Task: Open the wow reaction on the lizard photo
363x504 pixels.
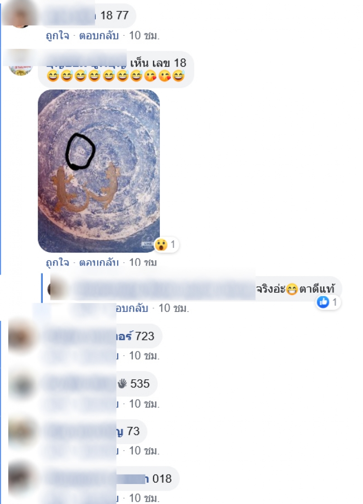Action: (x=167, y=245)
